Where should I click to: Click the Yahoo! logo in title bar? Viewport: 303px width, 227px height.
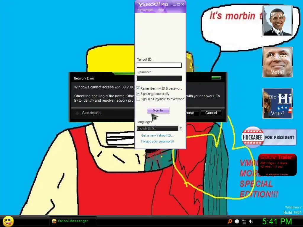[x=149, y=4]
